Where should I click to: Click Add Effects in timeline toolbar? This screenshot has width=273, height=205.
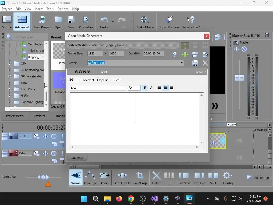click(122, 178)
